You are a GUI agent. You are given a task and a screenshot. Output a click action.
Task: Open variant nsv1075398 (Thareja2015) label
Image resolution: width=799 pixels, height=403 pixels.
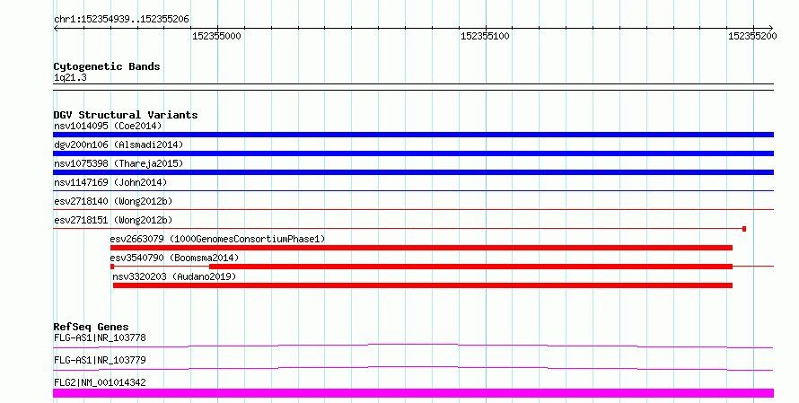[x=119, y=163]
